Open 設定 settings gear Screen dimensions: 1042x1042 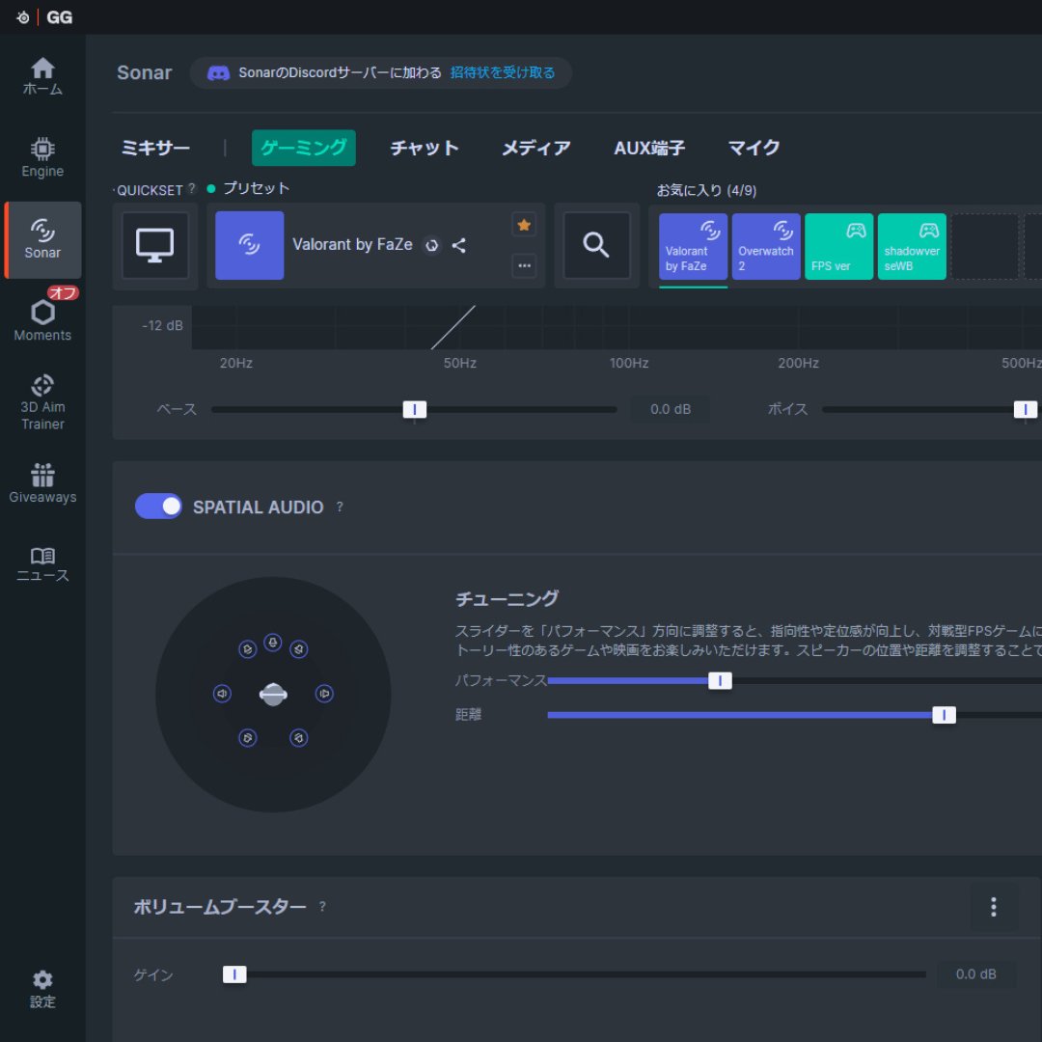[x=42, y=988]
